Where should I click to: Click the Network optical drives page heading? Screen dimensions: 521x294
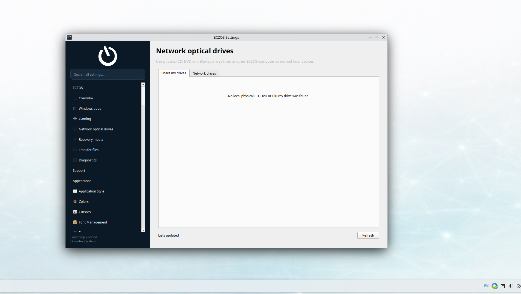(x=195, y=51)
